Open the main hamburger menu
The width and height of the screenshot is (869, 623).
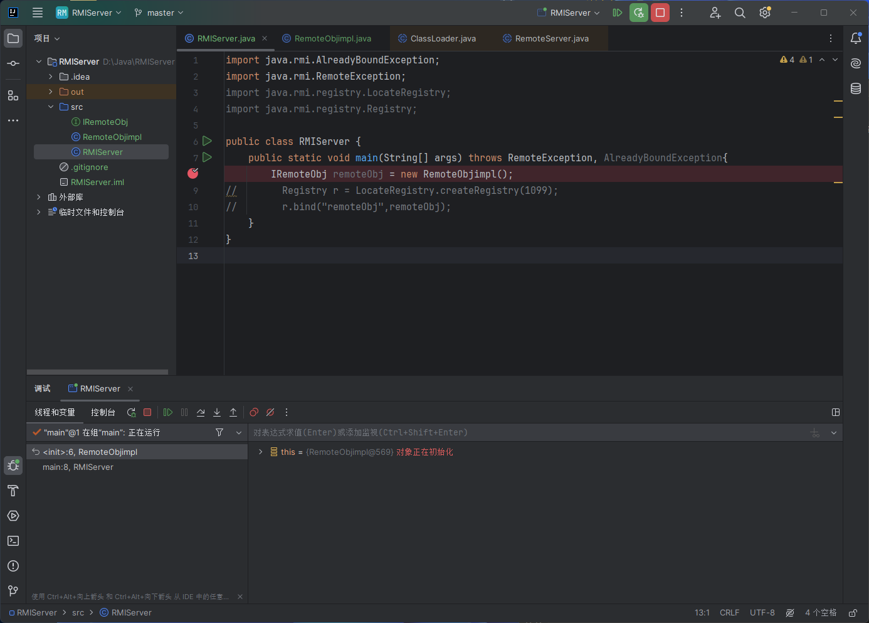(x=38, y=13)
